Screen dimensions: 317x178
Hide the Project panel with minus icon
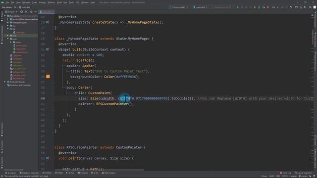point(36,12)
